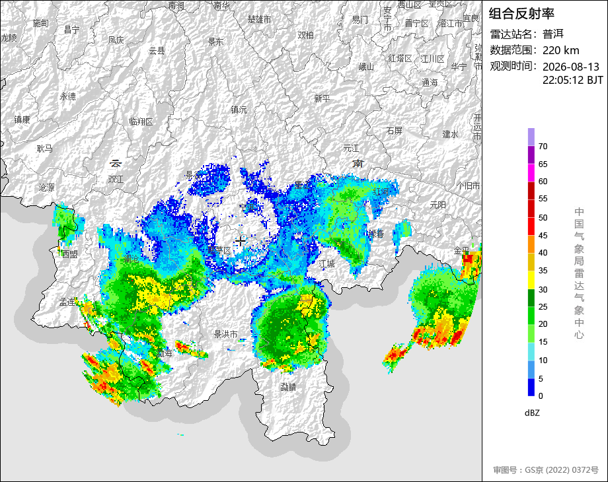Click the dBZ unit label below legend

[532, 413]
